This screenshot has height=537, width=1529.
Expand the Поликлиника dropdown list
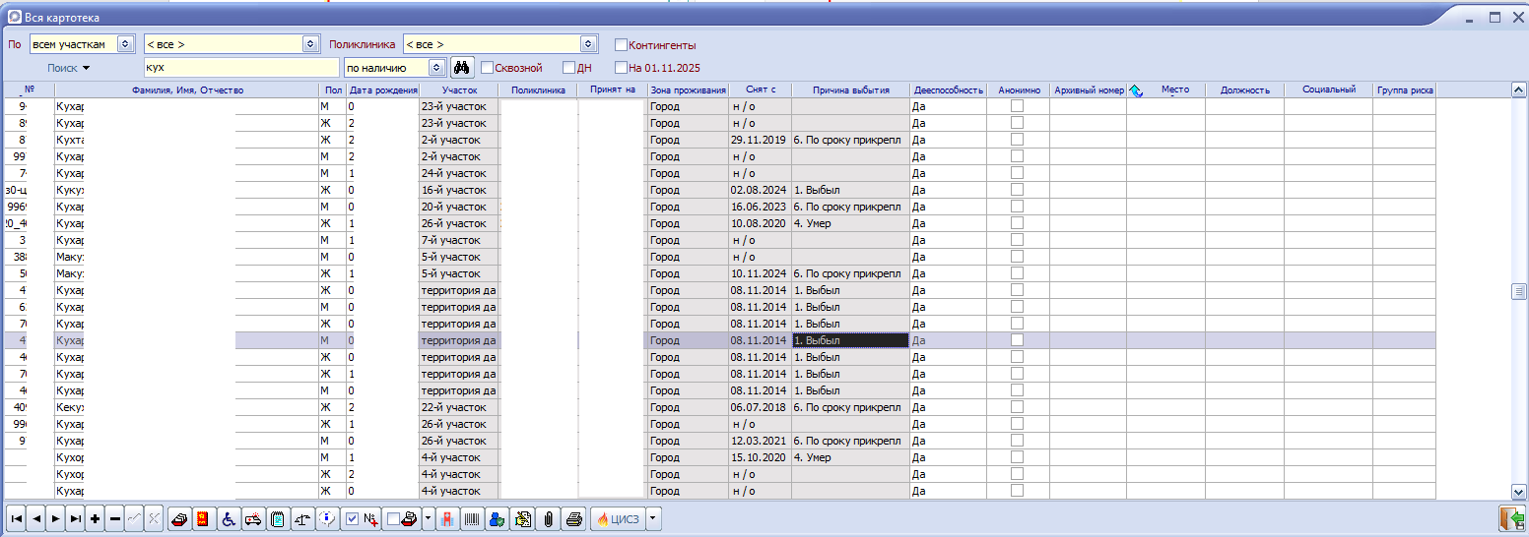point(588,44)
